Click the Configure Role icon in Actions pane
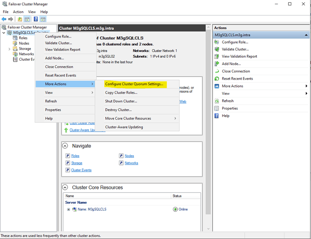Screen dimensions: 311x239 [x=216, y=42]
